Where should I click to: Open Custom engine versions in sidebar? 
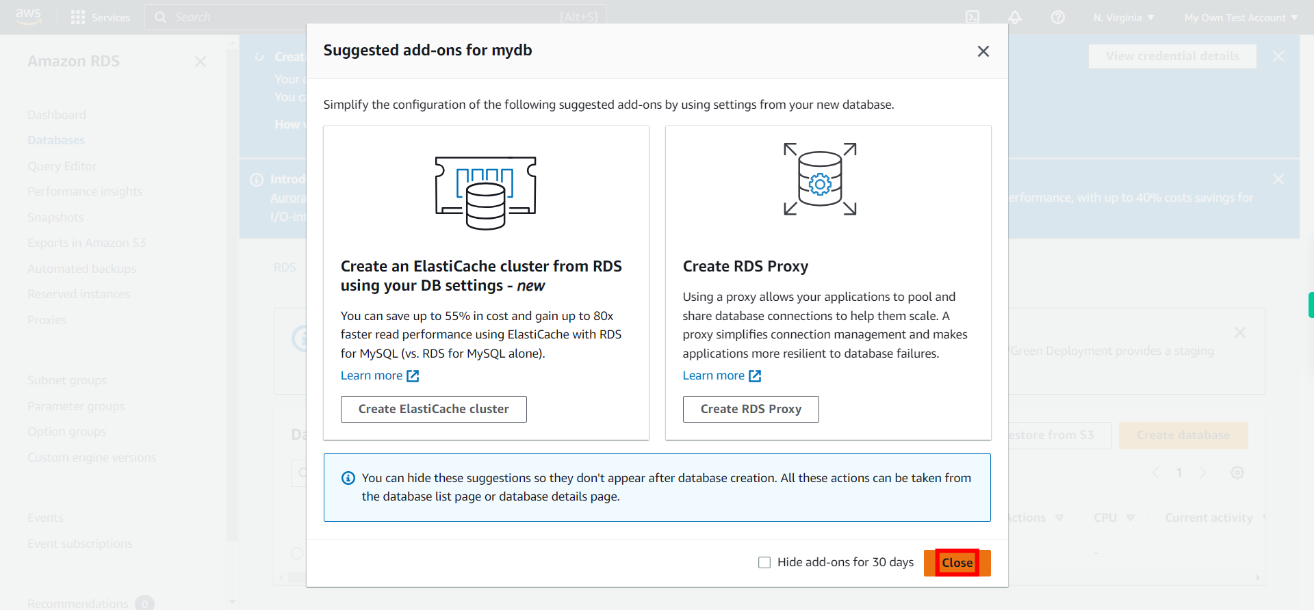(92, 457)
